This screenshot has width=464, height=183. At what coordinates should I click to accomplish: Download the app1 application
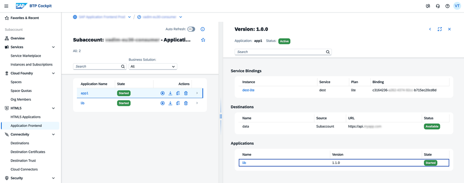(x=170, y=93)
